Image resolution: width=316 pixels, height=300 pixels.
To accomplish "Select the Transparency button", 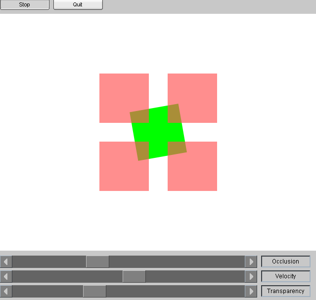I will pos(285,291).
